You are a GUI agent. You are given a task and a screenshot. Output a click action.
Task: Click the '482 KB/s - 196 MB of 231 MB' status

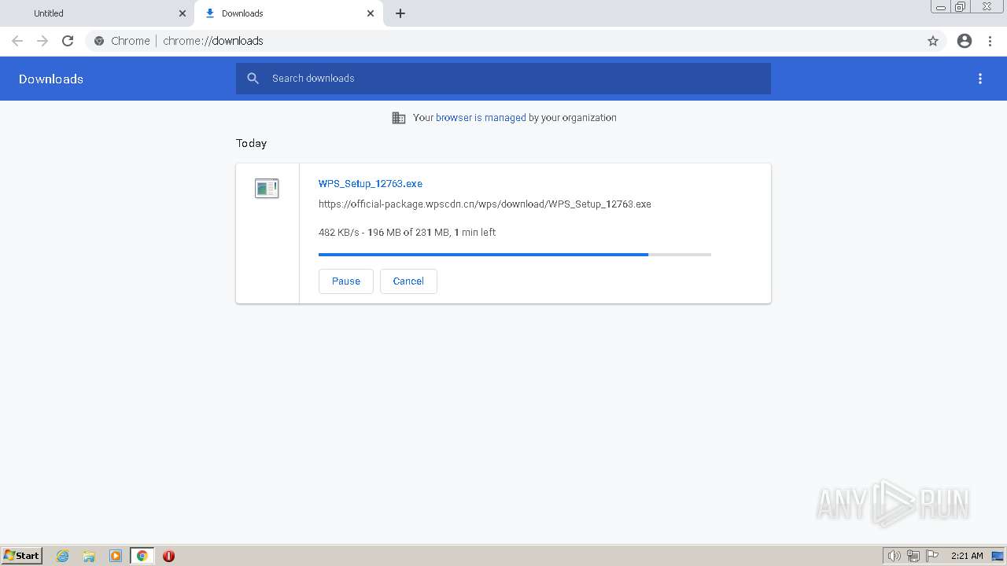pos(407,233)
